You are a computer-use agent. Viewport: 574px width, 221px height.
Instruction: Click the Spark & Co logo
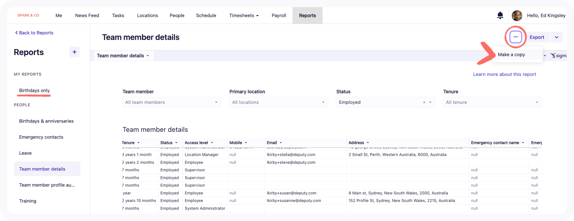28,16
